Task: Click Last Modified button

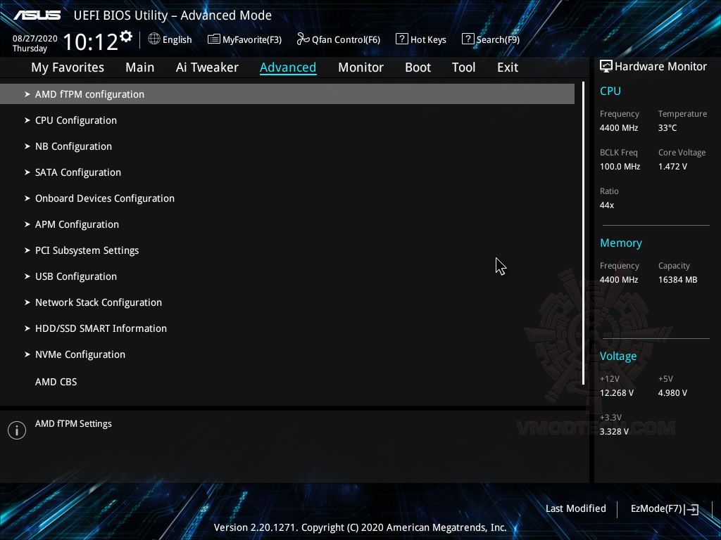Action: pyautogui.click(x=576, y=509)
